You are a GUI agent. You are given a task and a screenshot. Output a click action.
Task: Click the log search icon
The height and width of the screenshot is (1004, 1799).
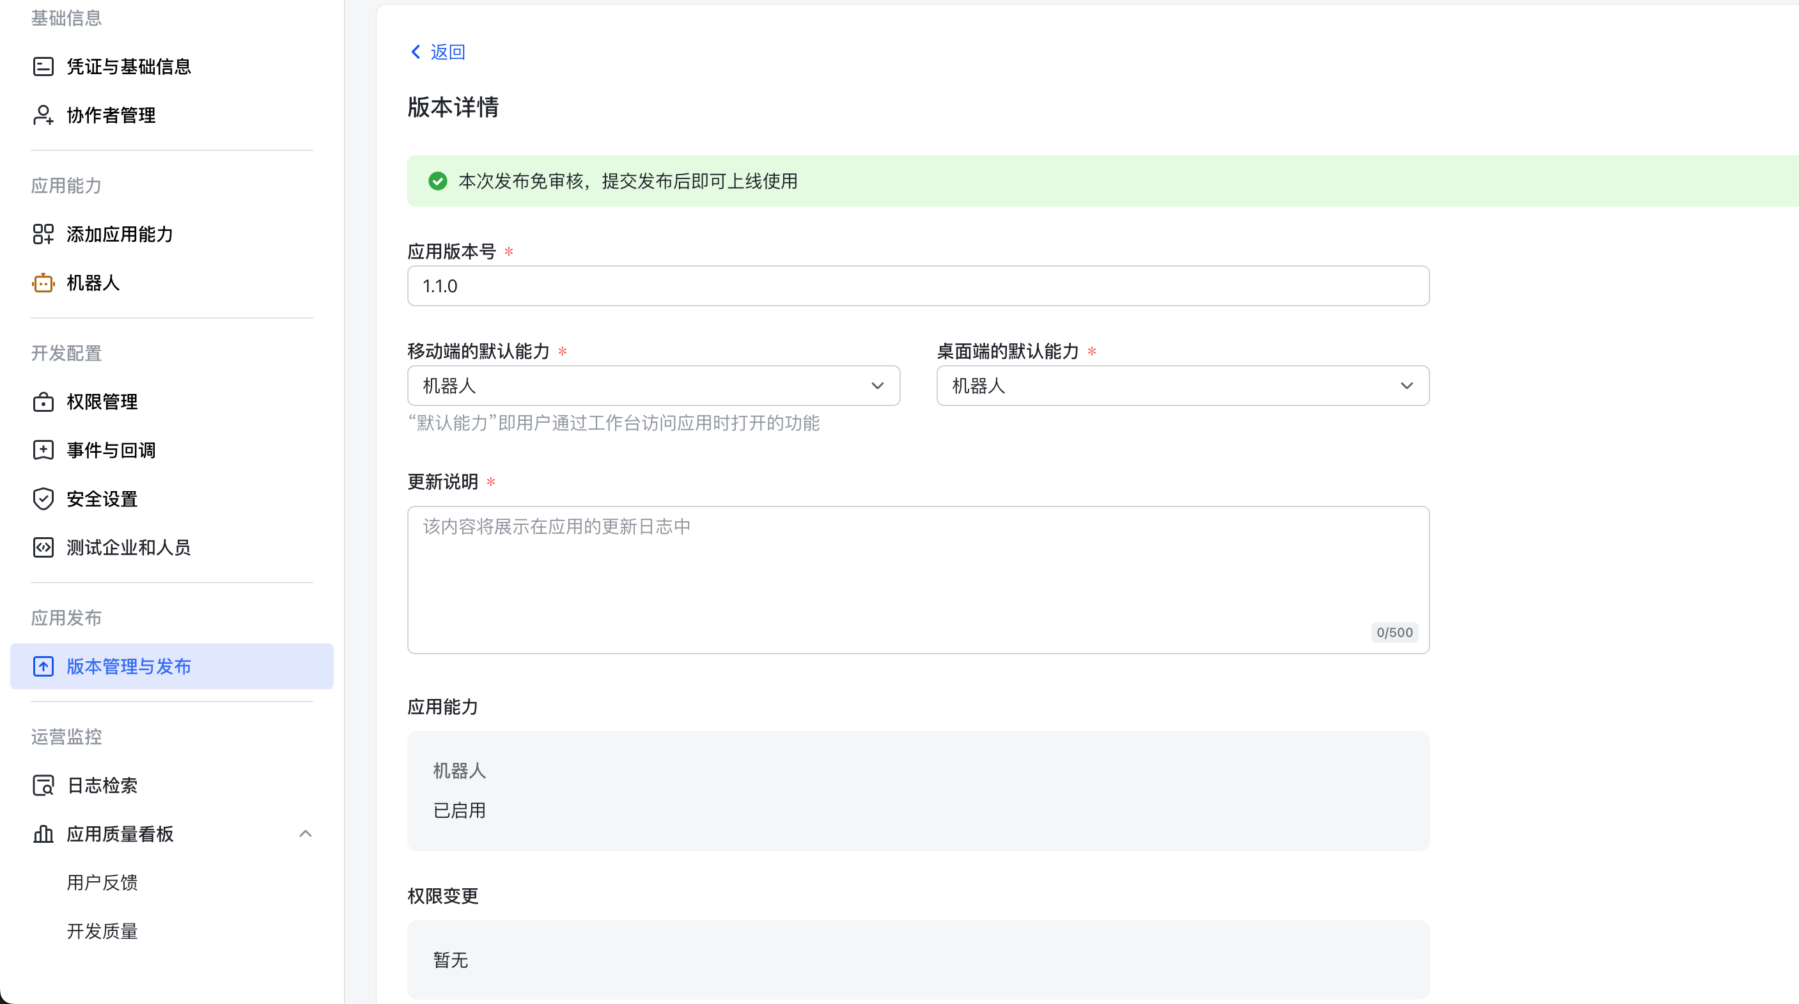click(x=43, y=785)
